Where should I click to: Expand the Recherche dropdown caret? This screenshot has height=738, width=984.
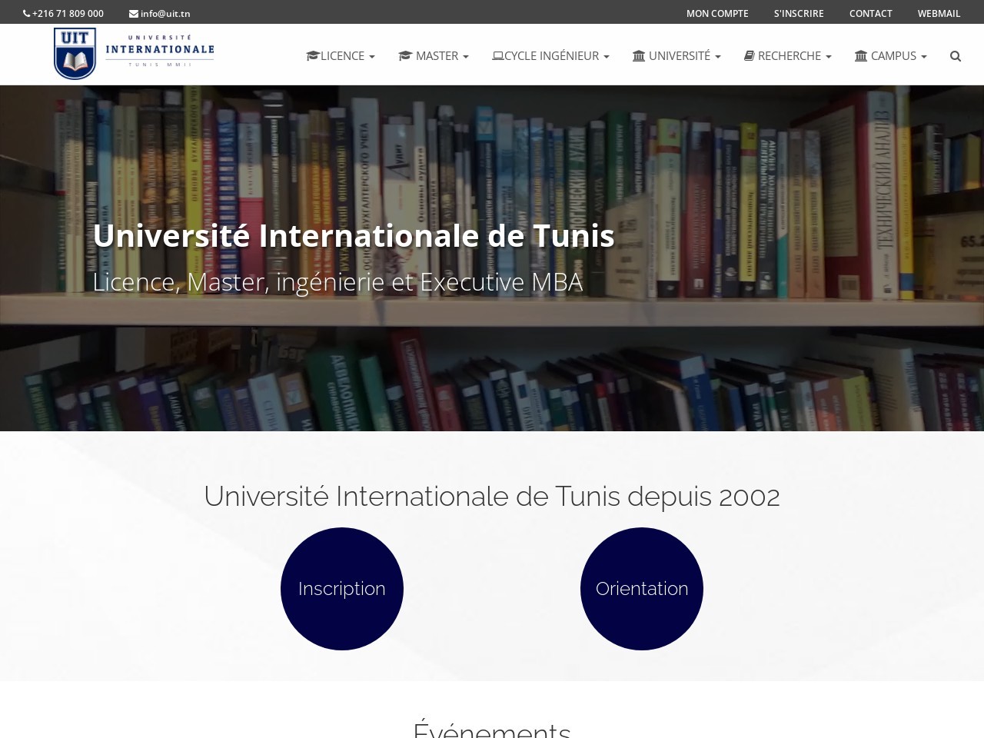(x=829, y=57)
